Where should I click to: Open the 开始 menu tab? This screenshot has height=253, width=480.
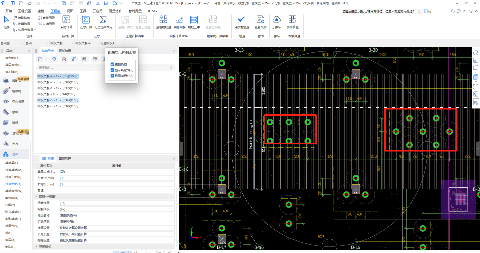(9, 11)
